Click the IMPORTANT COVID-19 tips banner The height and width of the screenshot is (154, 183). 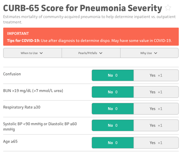tap(91, 37)
